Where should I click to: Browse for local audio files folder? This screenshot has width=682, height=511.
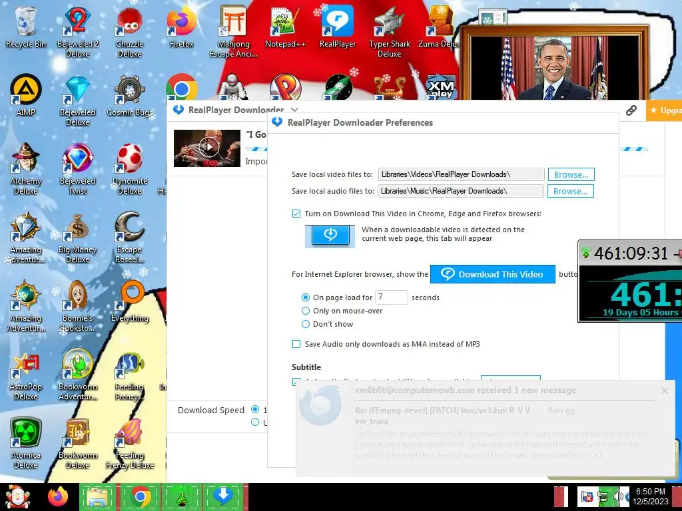(x=570, y=191)
